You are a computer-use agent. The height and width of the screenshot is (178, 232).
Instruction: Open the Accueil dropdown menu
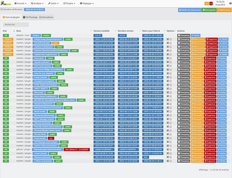tap(20, 3)
